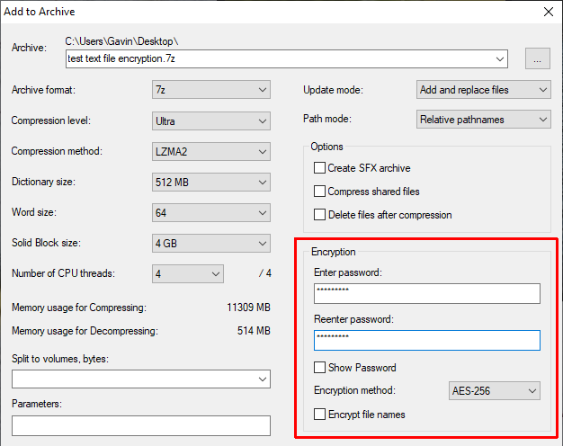Click the Enter password field
563x446 pixels.
[x=426, y=294]
